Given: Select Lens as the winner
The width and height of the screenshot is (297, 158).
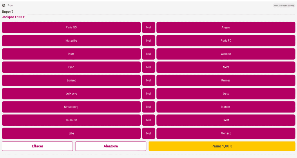Looking at the screenshot, I should pyautogui.click(x=226, y=94).
